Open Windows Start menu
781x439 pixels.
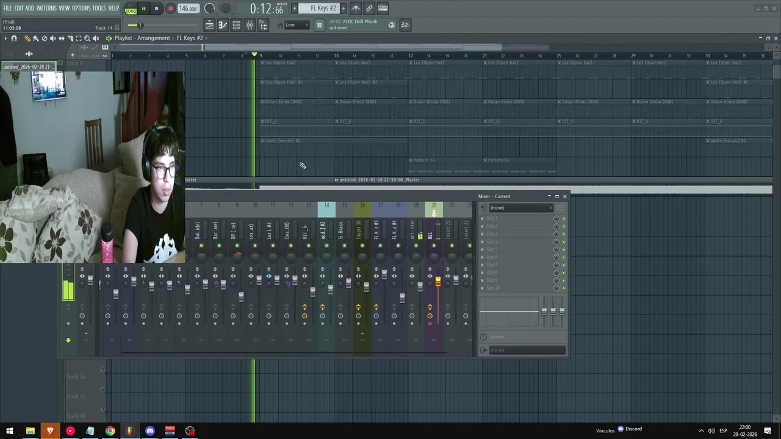(9, 431)
